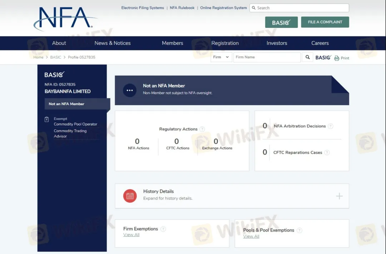The width and height of the screenshot is (386, 254).
Task: Click the help icon next to Regulatory Actions
Action: tap(202, 129)
